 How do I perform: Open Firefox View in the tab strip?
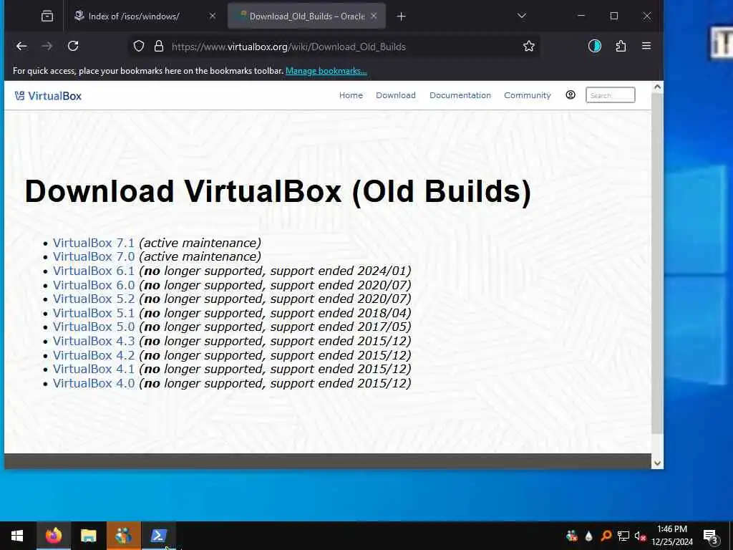point(47,16)
